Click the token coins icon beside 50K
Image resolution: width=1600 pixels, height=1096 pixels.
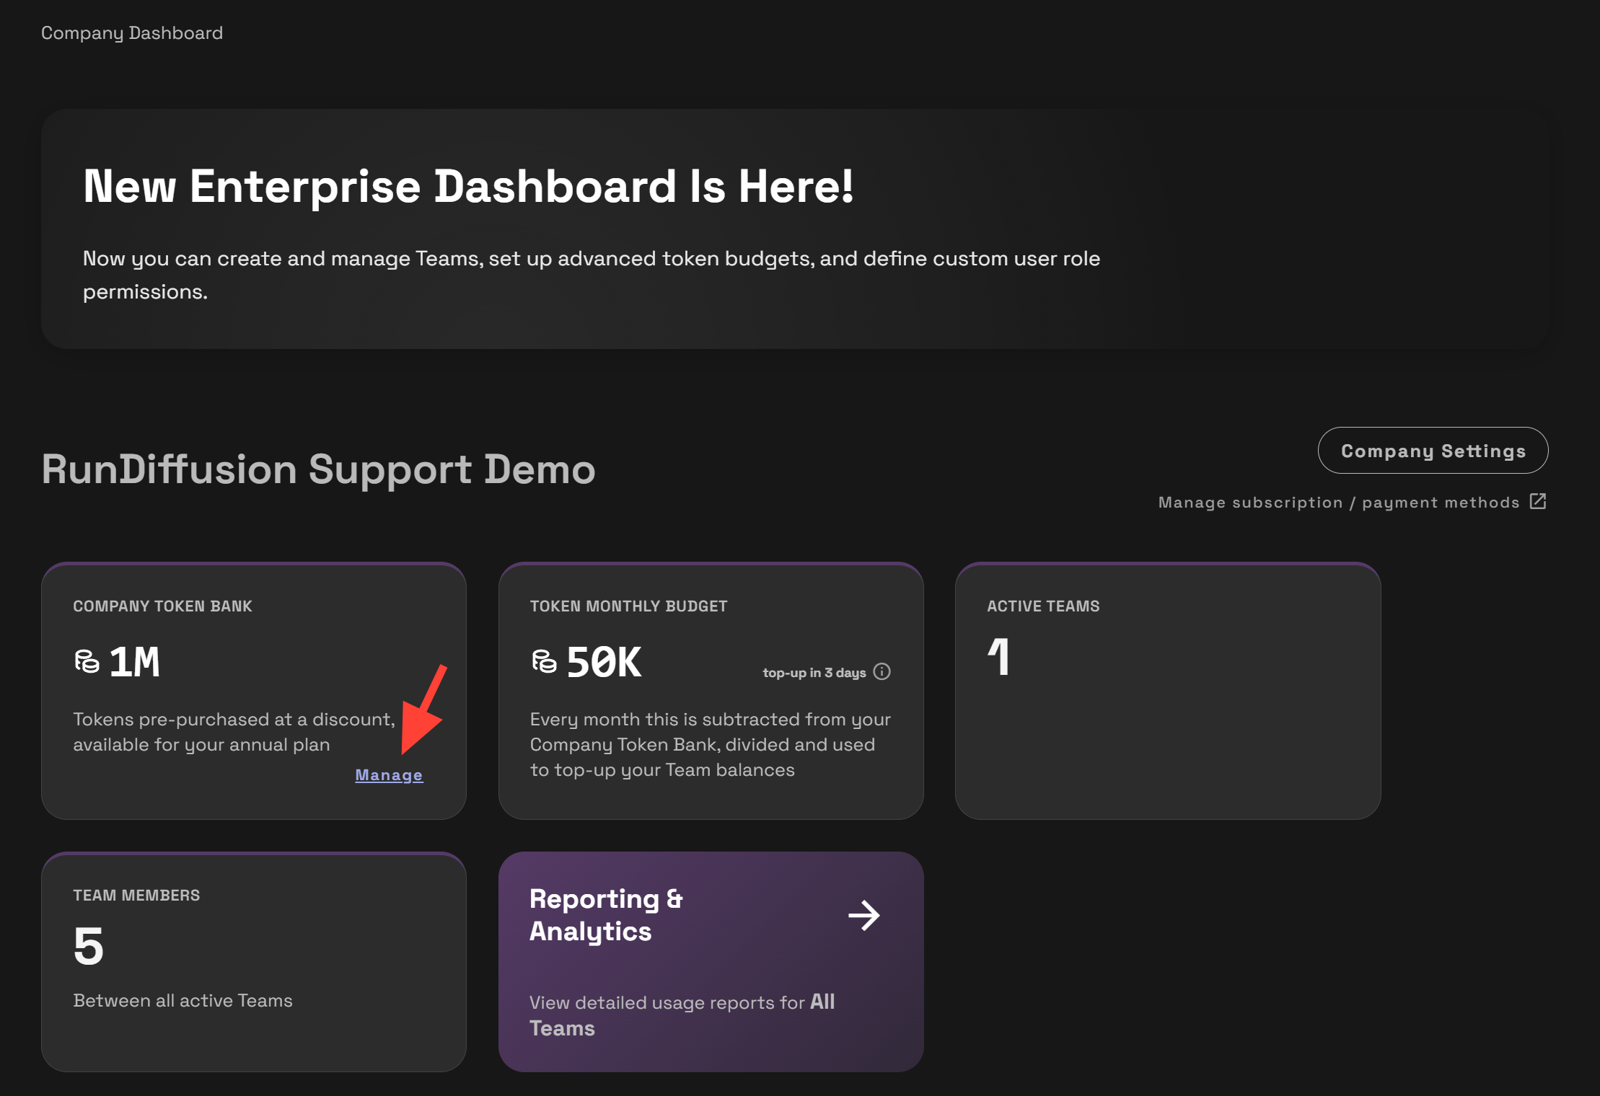pyautogui.click(x=544, y=661)
